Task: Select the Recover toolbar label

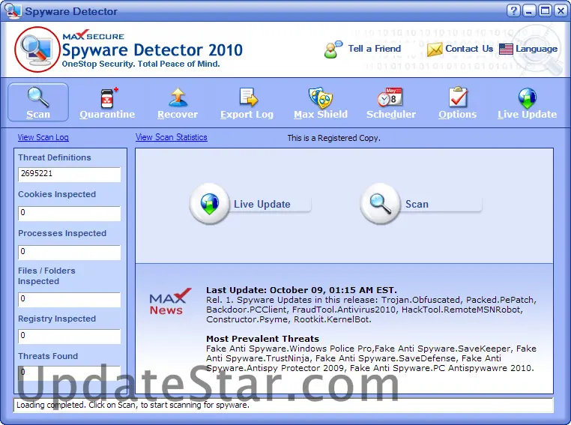Action: coord(178,115)
